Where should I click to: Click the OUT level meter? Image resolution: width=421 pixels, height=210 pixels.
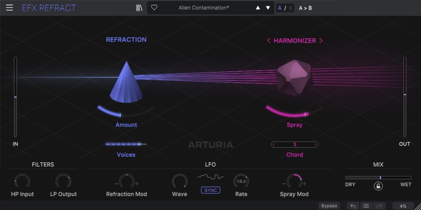point(405,97)
